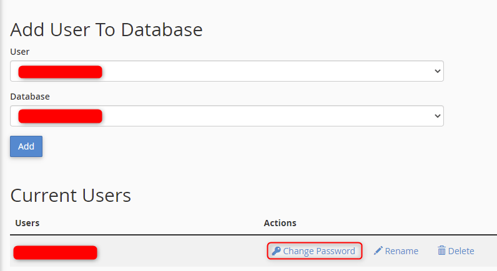This screenshot has height=271, width=497.
Task: Expand the User dropdown via its chevron arrow
Action: (438, 71)
